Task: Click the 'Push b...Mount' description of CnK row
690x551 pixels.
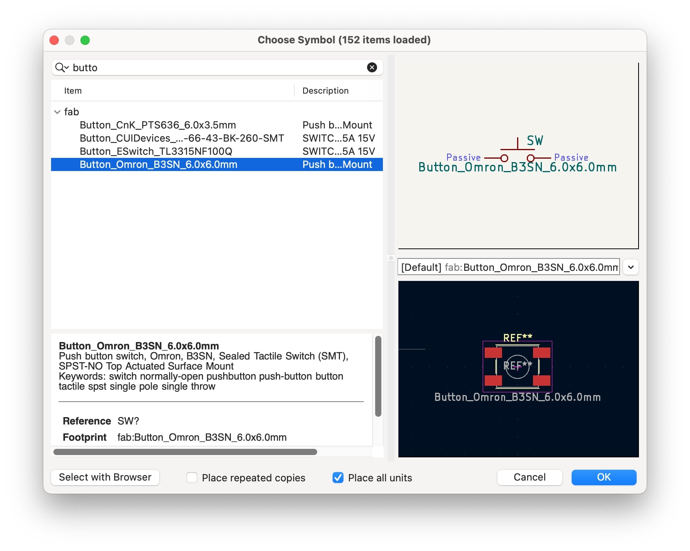Action: click(x=337, y=125)
